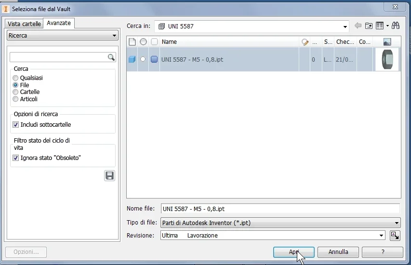The height and width of the screenshot is (265, 411).
Task: Toggle Ignora stato "Obsoleto" checkbox
Action: coord(16,158)
